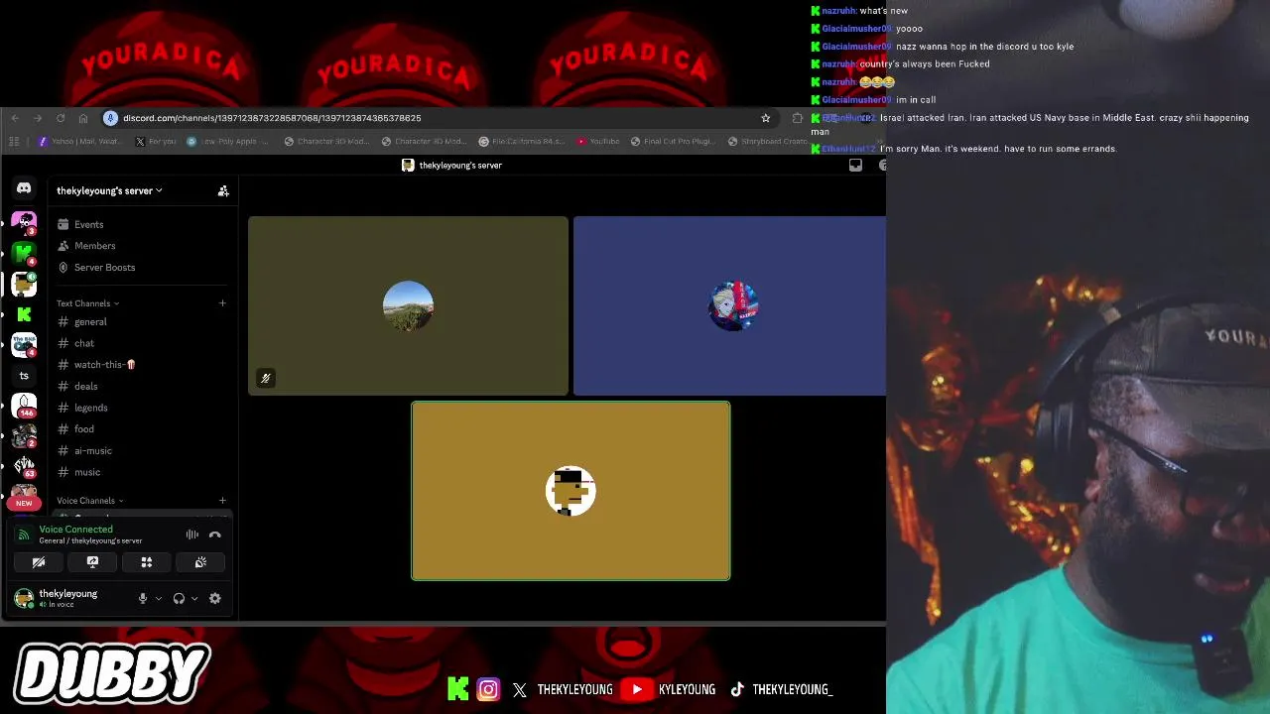Open the #deals channel
Screen dimensions: 1270x714
click(x=143, y=387)
